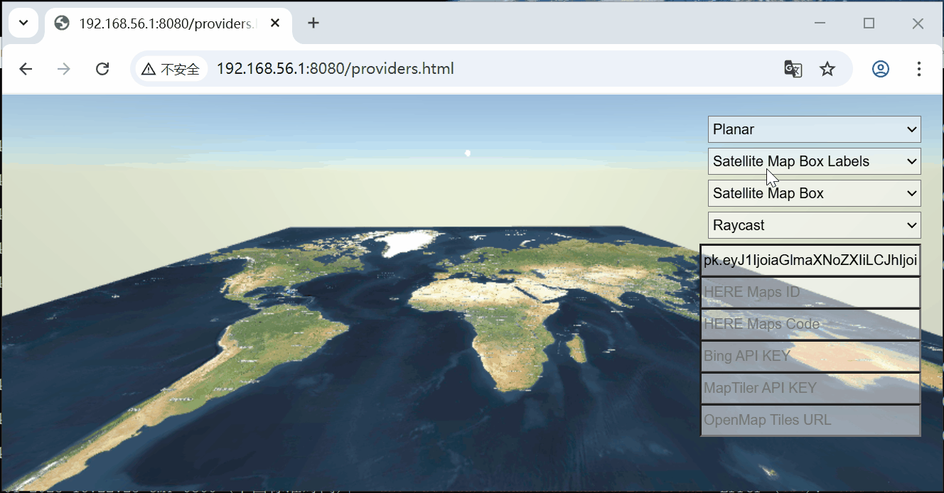This screenshot has height=493, width=944.
Task: Reload the providers.html page
Action: point(102,68)
